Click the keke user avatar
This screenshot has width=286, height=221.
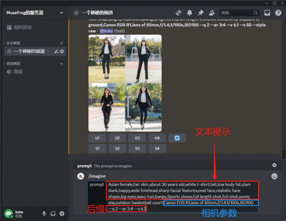point(8,213)
